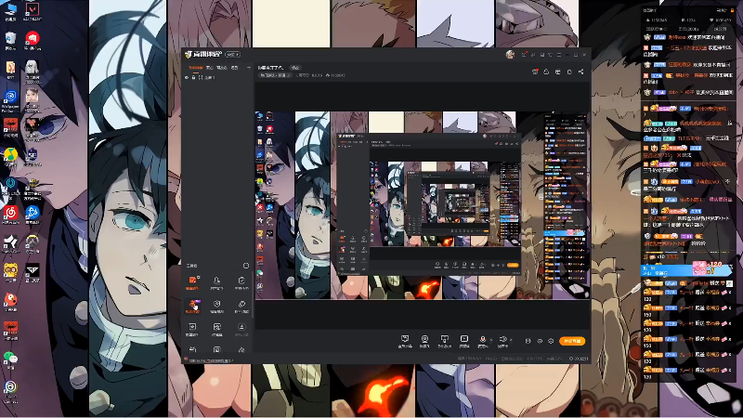This screenshot has width=743, height=418.
Task: Click the like count with thumbs-up icon
Action: point(335,75)
